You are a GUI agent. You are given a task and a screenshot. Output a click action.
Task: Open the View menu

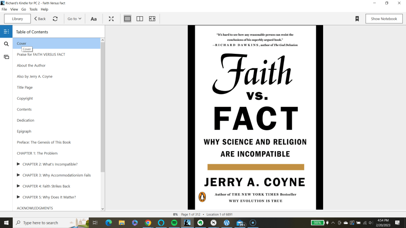14,9
